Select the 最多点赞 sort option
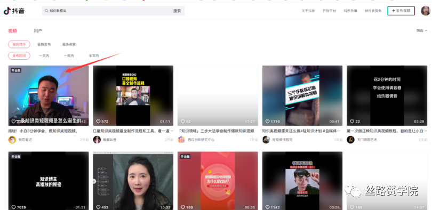Screen dimensions: 432x210 [69, 44]
